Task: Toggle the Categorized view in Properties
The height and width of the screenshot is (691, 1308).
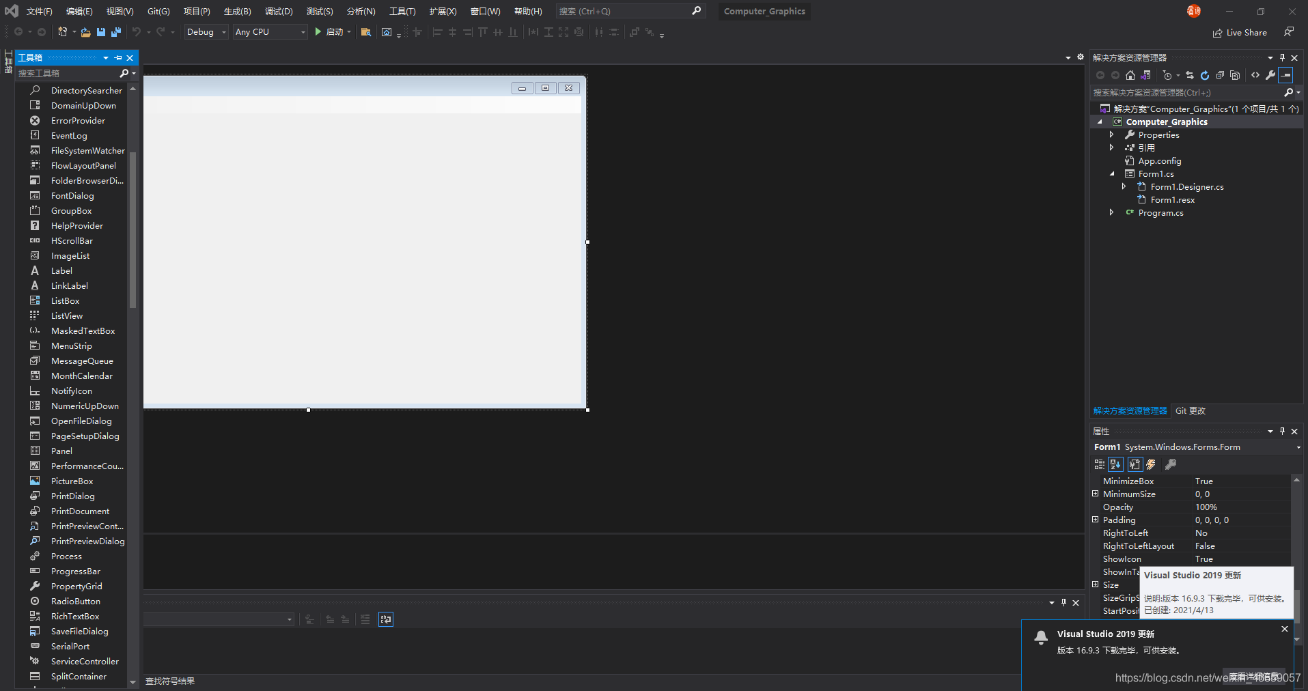Action: pos(1099,464)
